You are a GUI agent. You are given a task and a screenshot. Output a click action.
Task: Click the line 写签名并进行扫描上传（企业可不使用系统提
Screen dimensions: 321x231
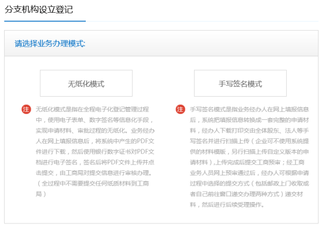[x=249, y=141]
